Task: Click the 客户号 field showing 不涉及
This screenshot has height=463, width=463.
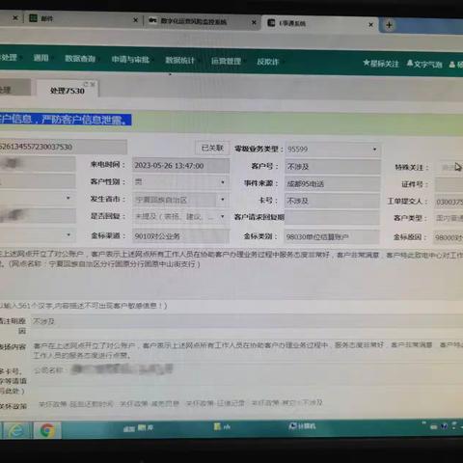Action: (x=333, y=167)
